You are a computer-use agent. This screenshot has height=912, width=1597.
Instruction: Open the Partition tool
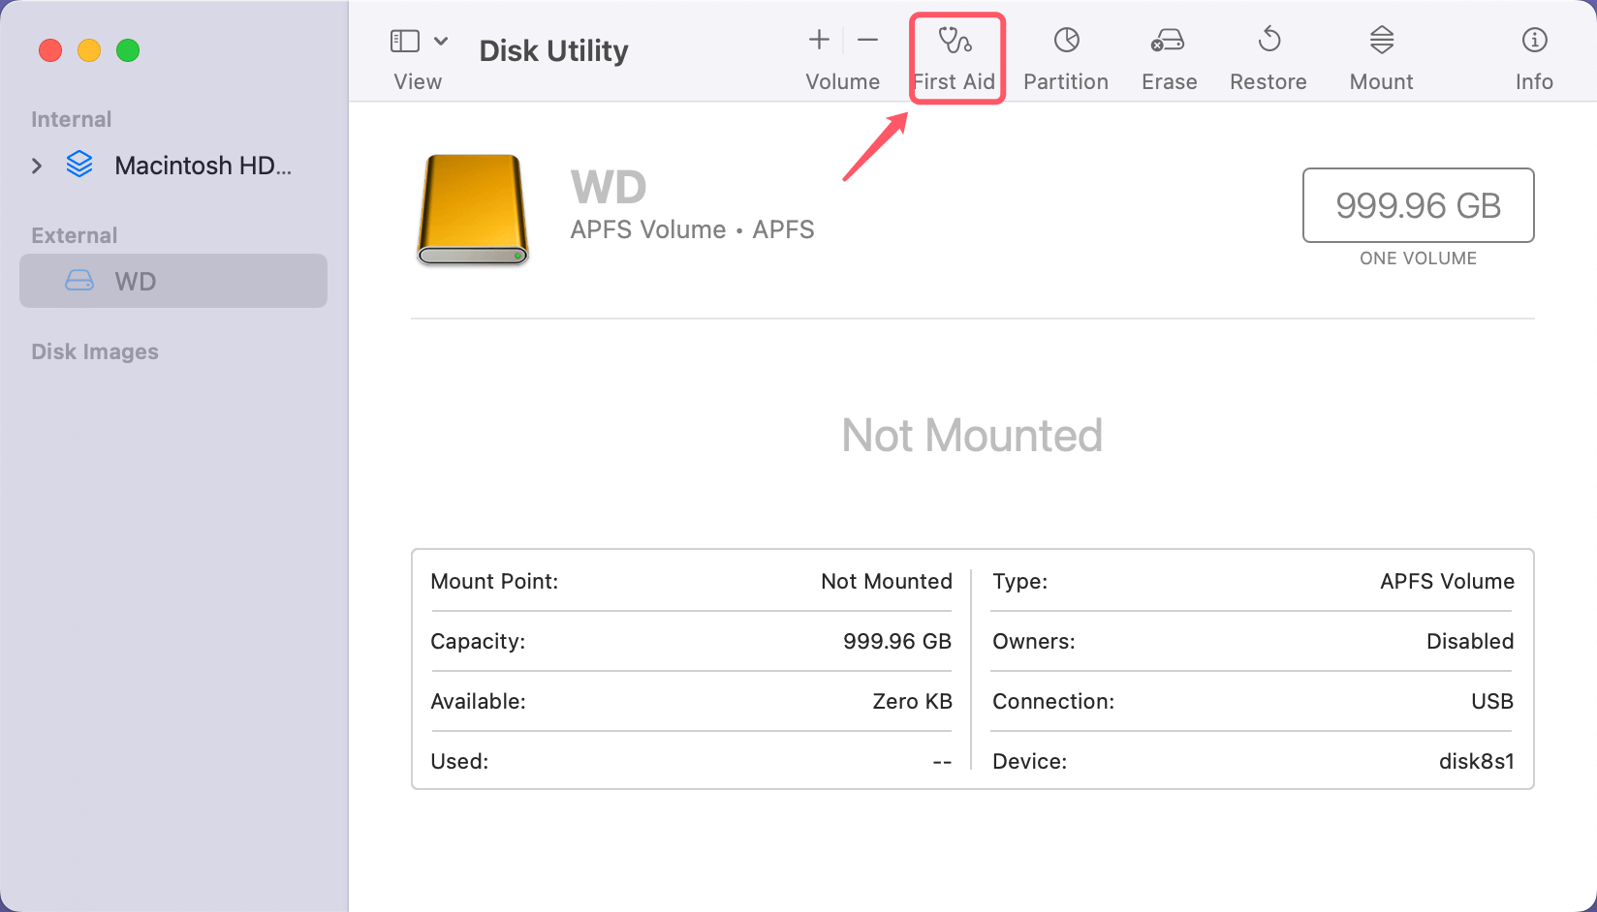1066,53
